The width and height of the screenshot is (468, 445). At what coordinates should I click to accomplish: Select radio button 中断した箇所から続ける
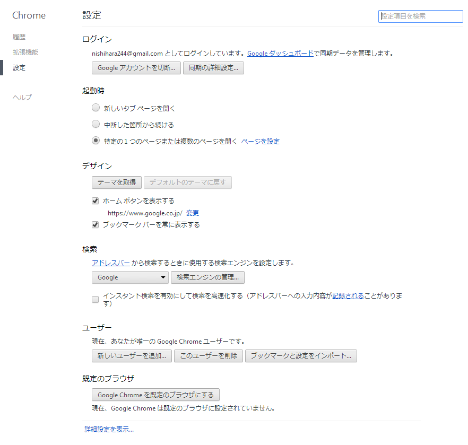pos(96,124)
